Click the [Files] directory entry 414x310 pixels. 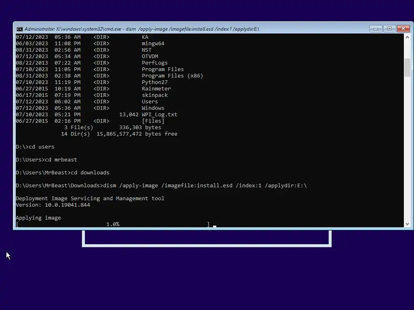(x=153, y=121)
